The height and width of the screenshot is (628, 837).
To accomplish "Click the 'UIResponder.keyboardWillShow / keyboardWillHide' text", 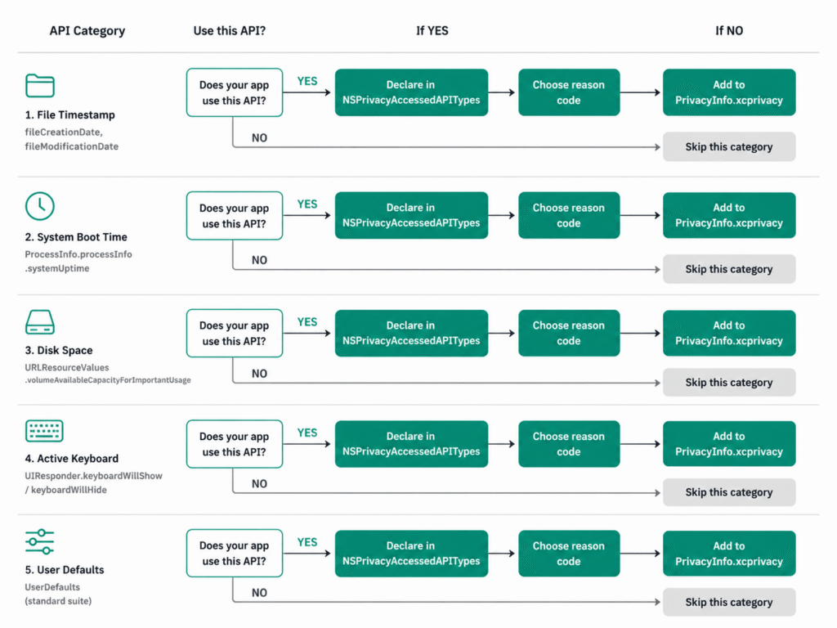I will coord(93,482).
